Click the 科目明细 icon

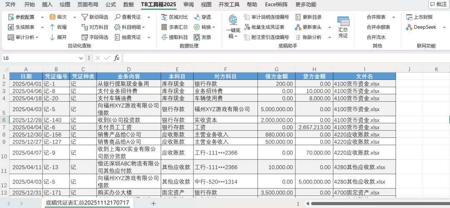pos(117,27)
